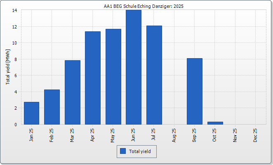Viewport: 273px width, 165px height.
Task: Select the tallest bar, Jun 25
Action: 133,67
